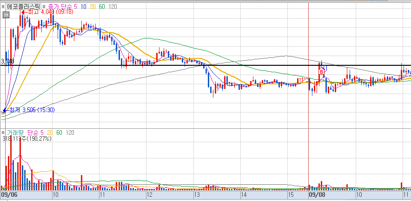Toggle the square box beside 거래량

click(x=3, y=132)
